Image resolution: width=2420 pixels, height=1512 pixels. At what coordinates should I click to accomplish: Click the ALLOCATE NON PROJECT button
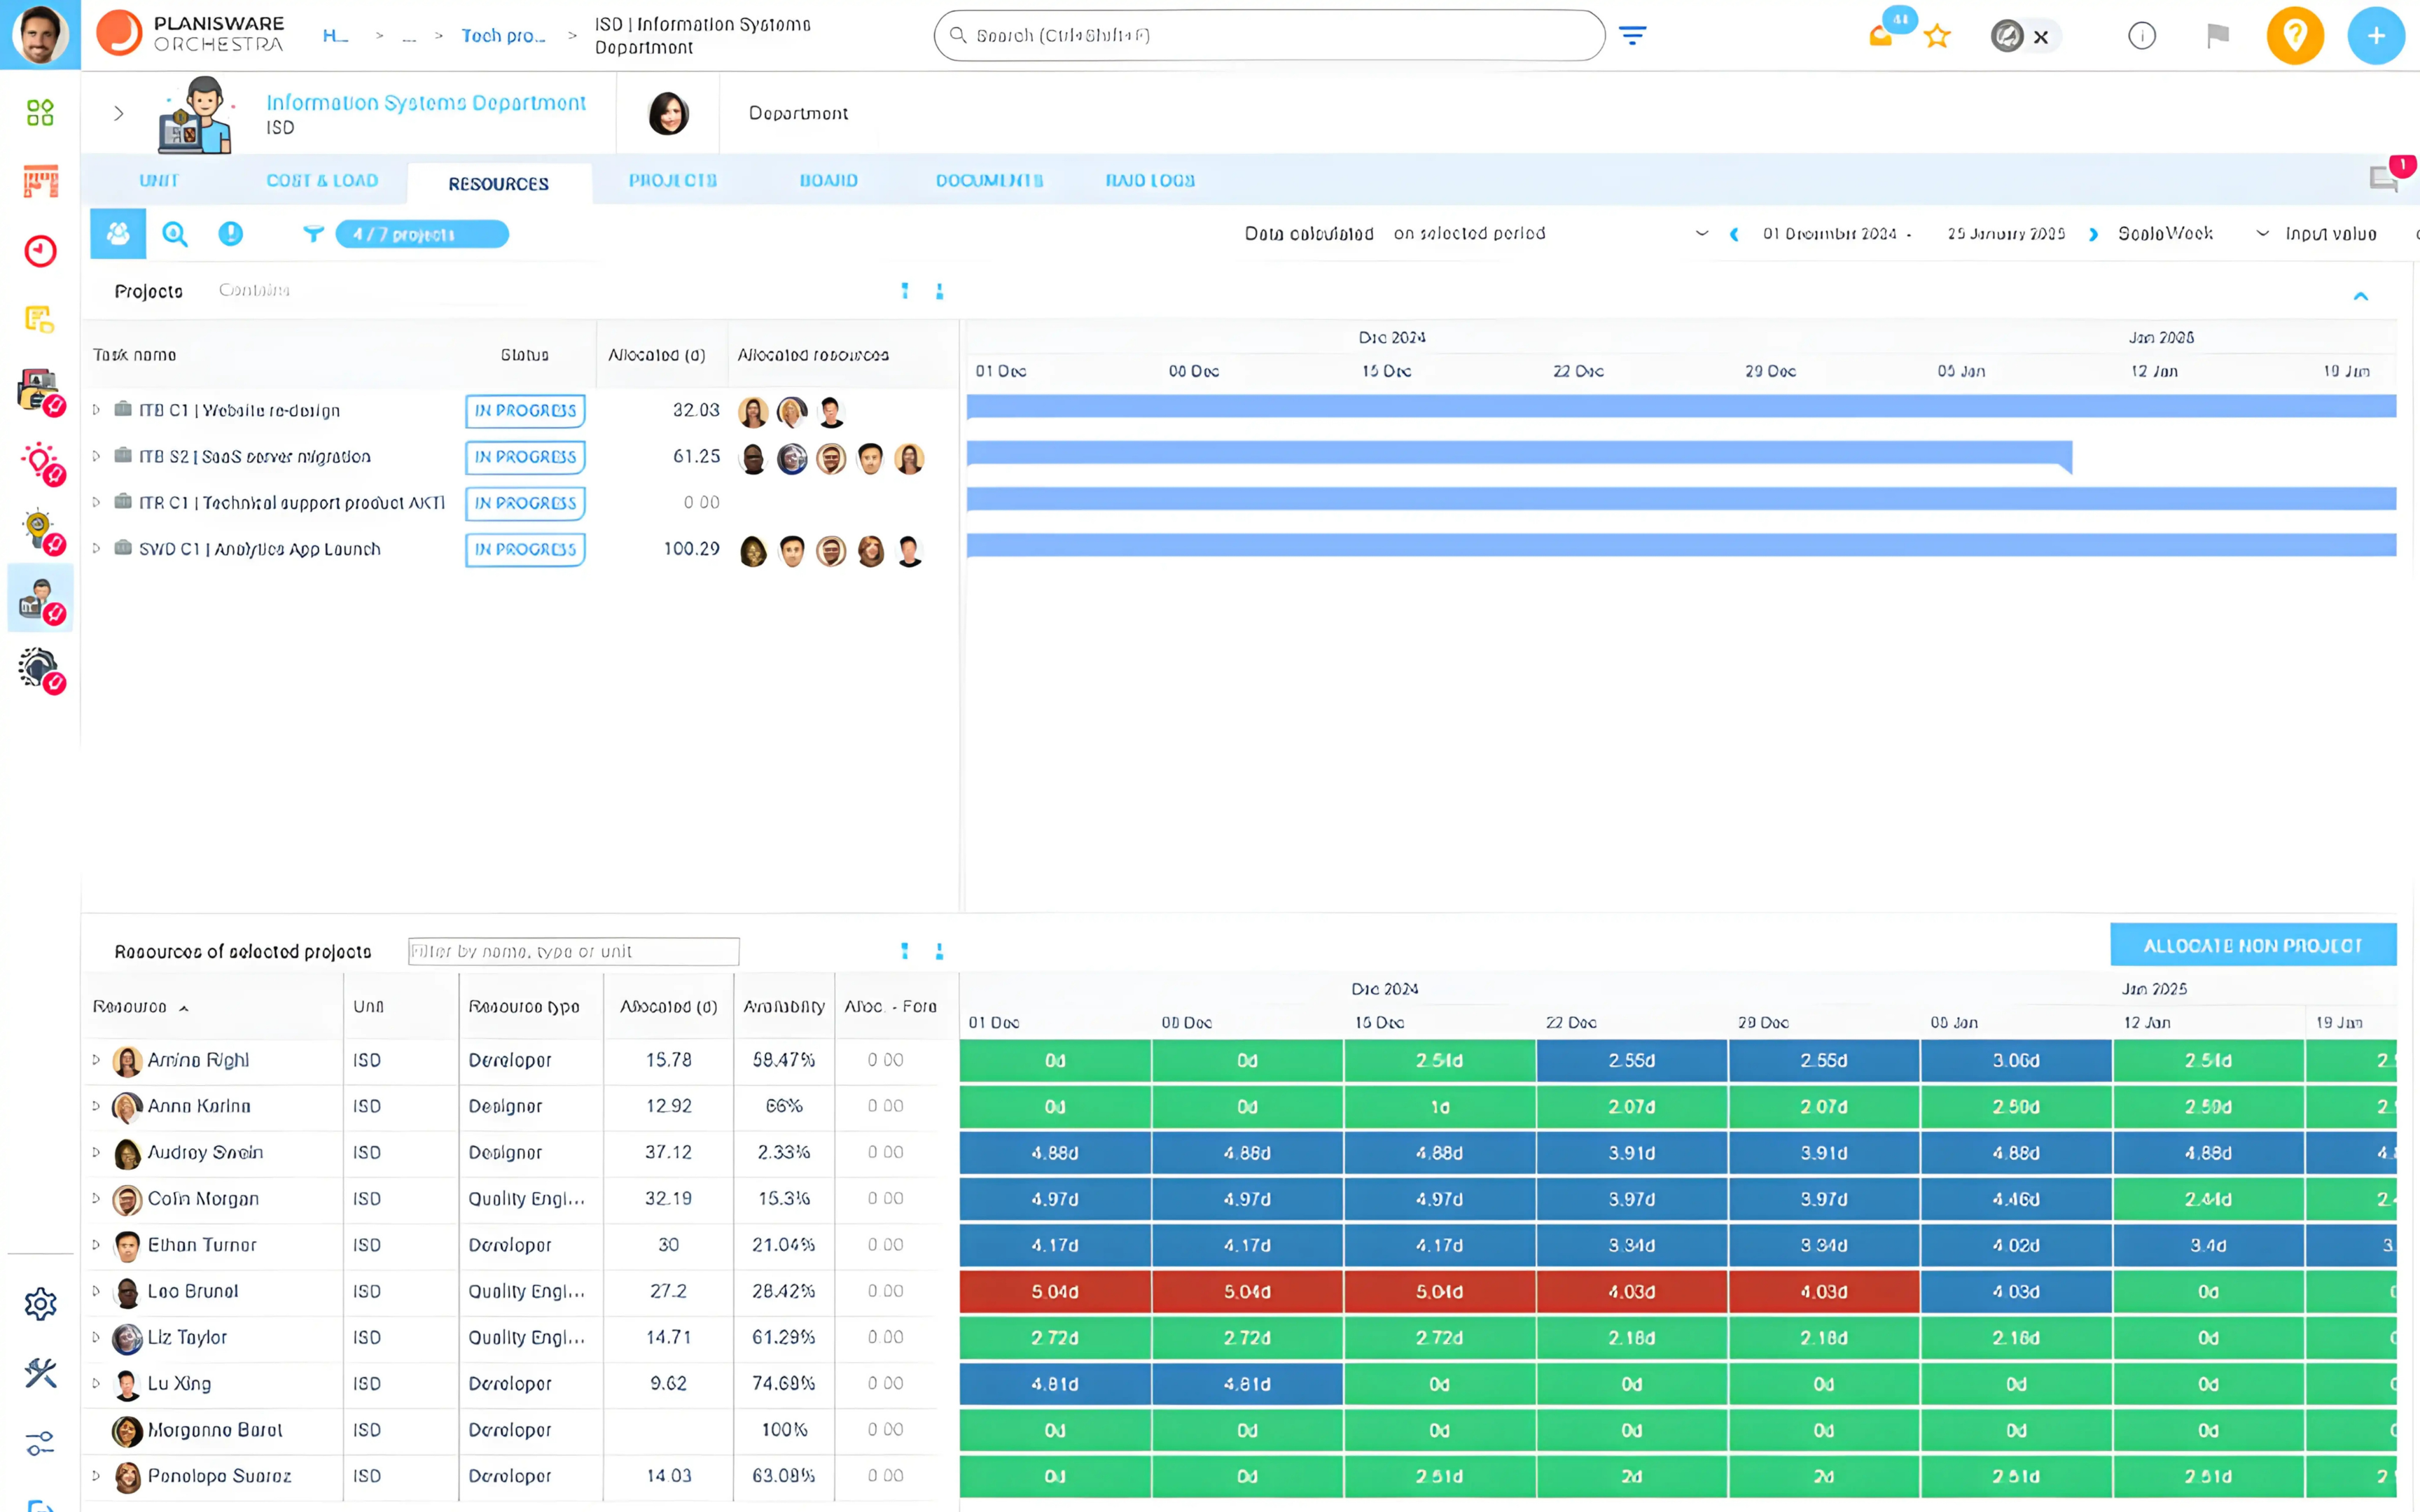click(x=2252, y=945)
